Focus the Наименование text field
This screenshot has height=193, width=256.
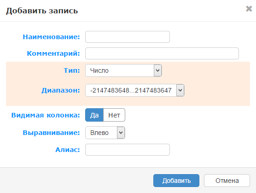pos(128,37)
